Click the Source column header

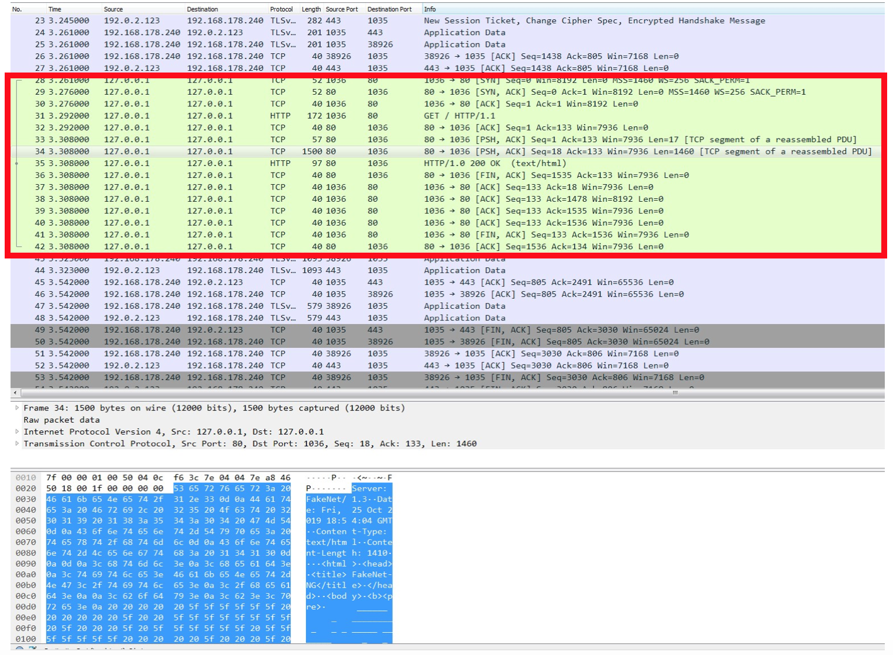point(114,9)
